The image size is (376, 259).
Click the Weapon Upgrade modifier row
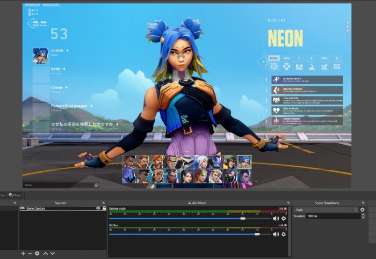(x=307, y=90)
